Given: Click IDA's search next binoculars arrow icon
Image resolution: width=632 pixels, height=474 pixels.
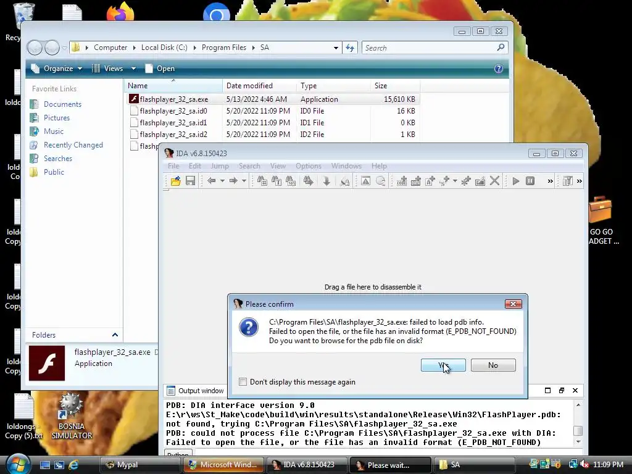Looking at the screenshot, I should 309,181.
